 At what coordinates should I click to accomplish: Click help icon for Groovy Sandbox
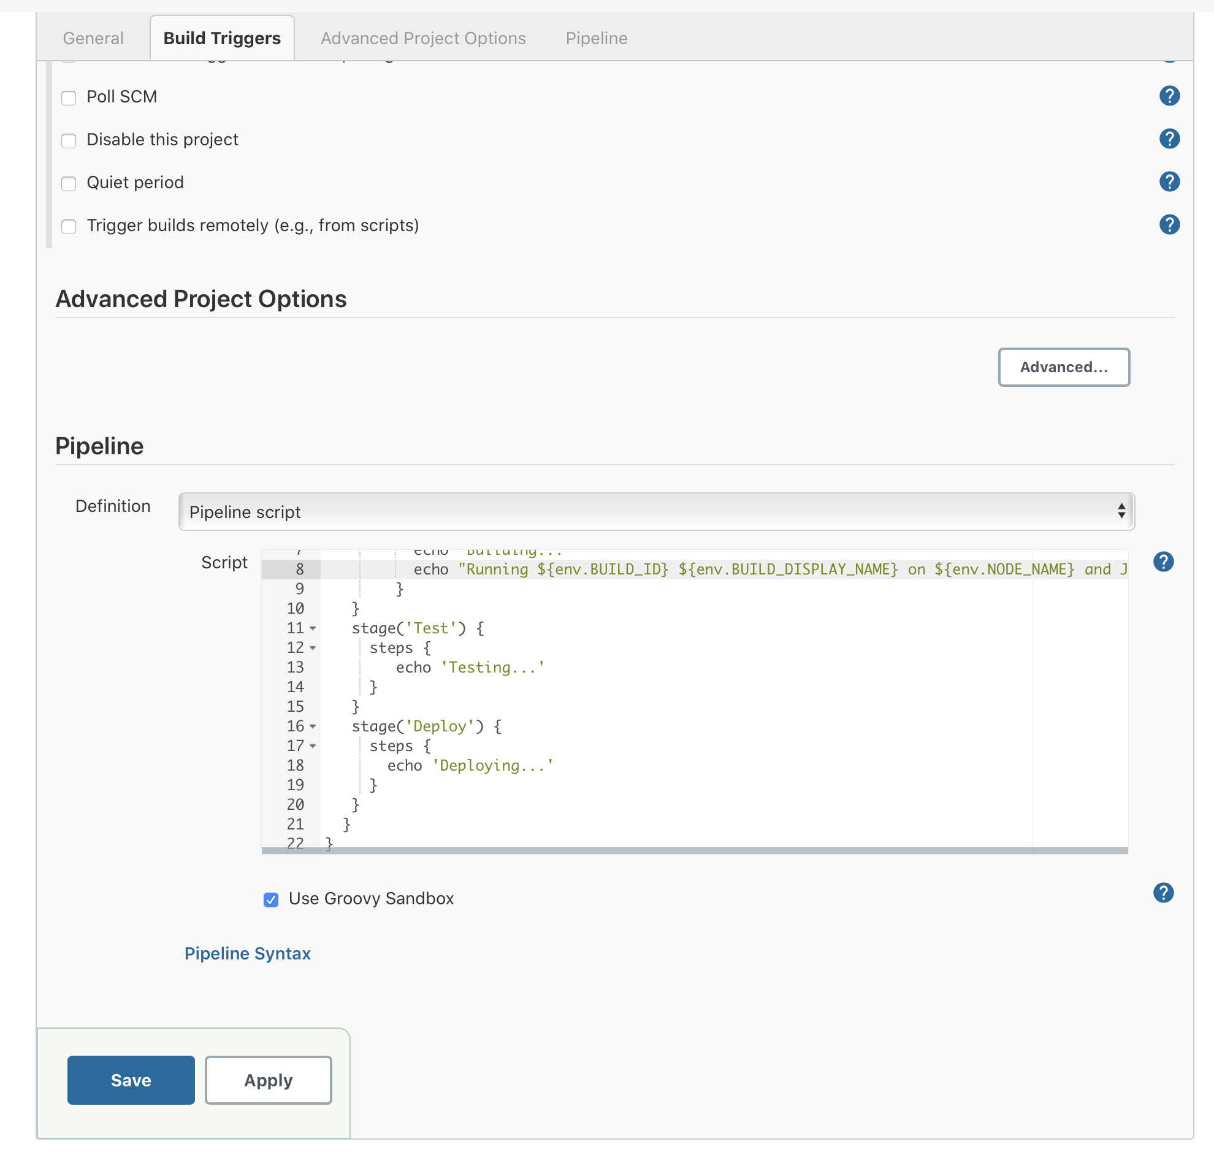pyautogui.click(x=1163, y=893)
